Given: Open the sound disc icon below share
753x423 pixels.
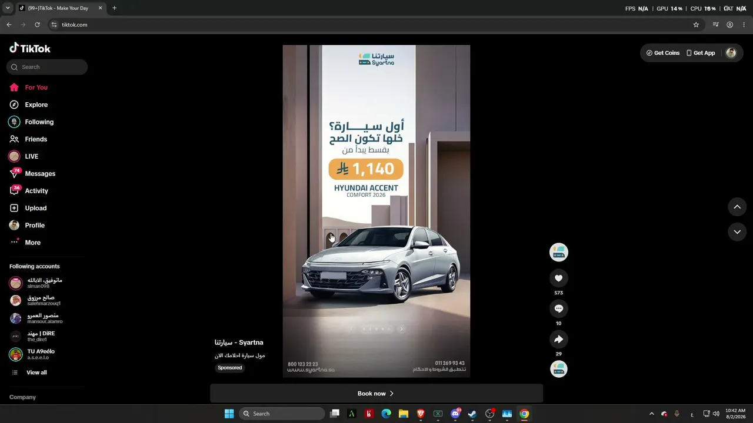Looking at the screenshot, I should click(x=559, y=369).
